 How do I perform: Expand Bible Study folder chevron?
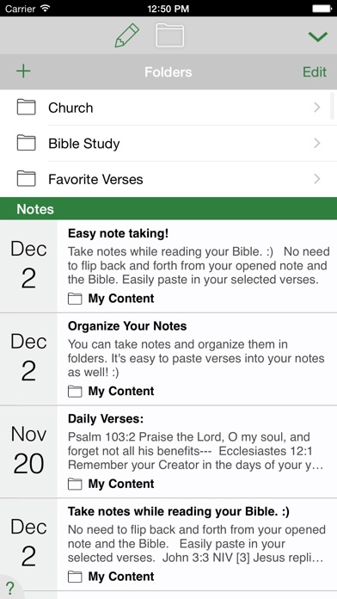(x=316, y=144)
